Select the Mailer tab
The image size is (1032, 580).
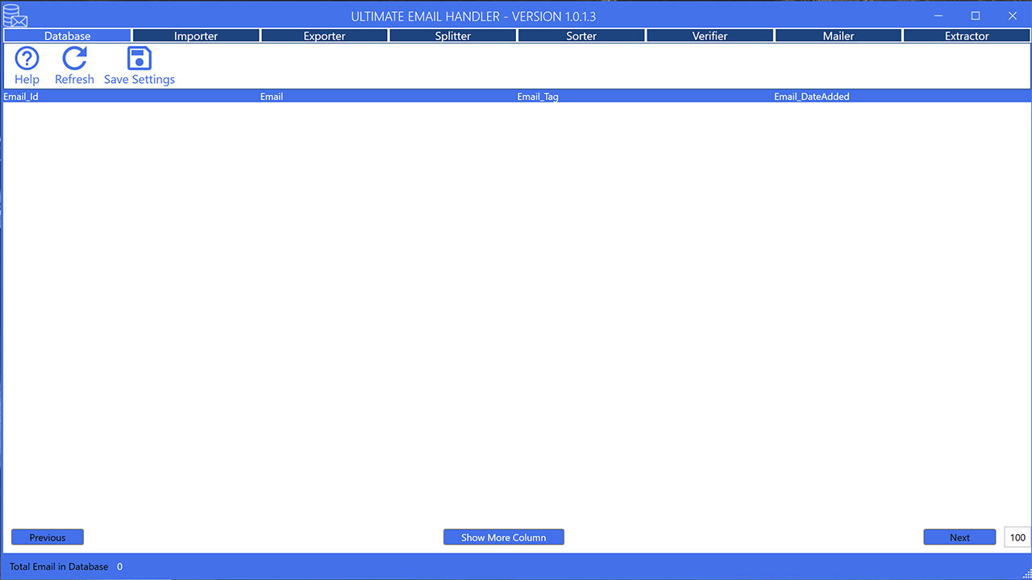pyautogui.click(x=838, y=35)
